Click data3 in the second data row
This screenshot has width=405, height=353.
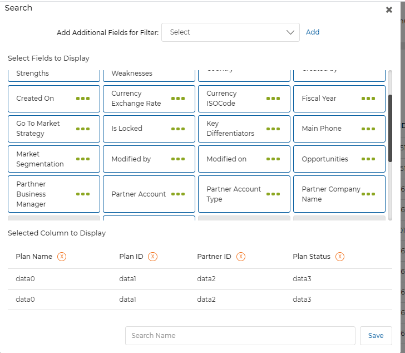pyautogui.click(x=302, y=300)
